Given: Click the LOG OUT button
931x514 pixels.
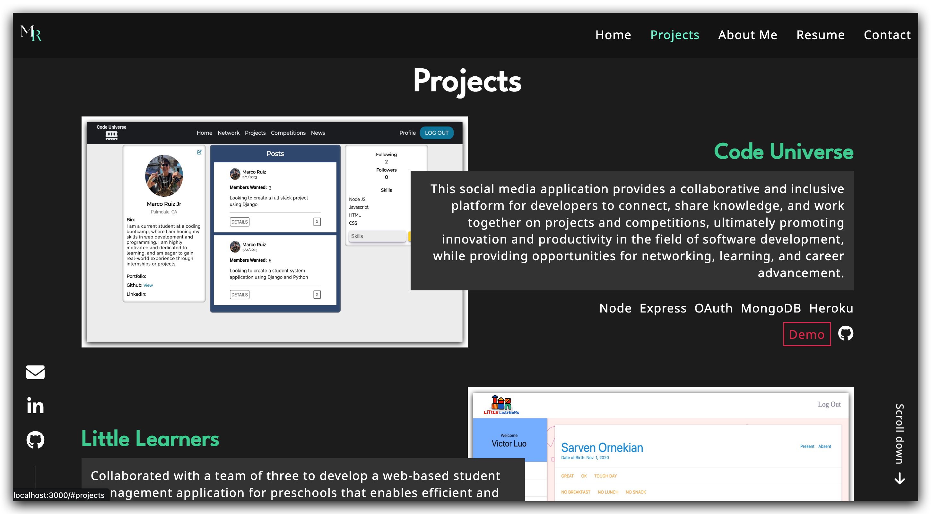Looking at the screenshot, I should (x=437, y=133).
